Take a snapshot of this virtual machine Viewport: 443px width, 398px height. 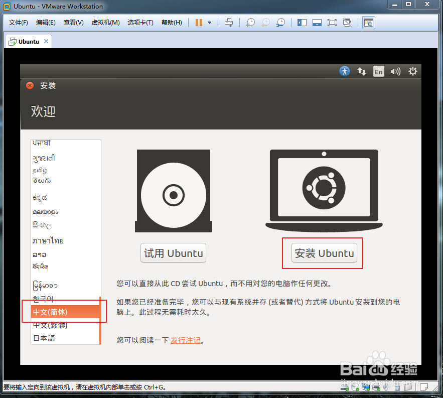[250, 23]
